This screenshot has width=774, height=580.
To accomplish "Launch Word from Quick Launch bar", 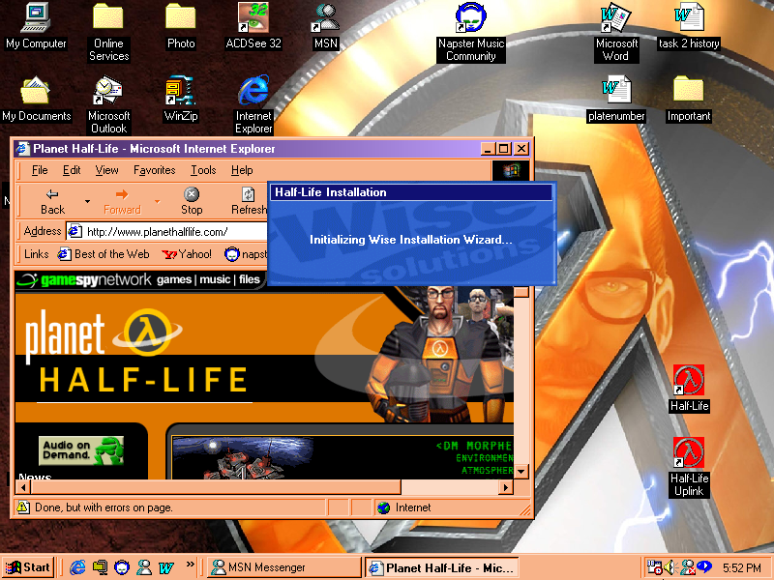I will click(x=166, y=567).
